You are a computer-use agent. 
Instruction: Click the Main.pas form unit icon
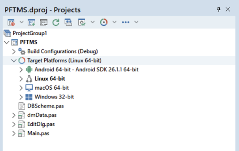(x=22, y=134)
